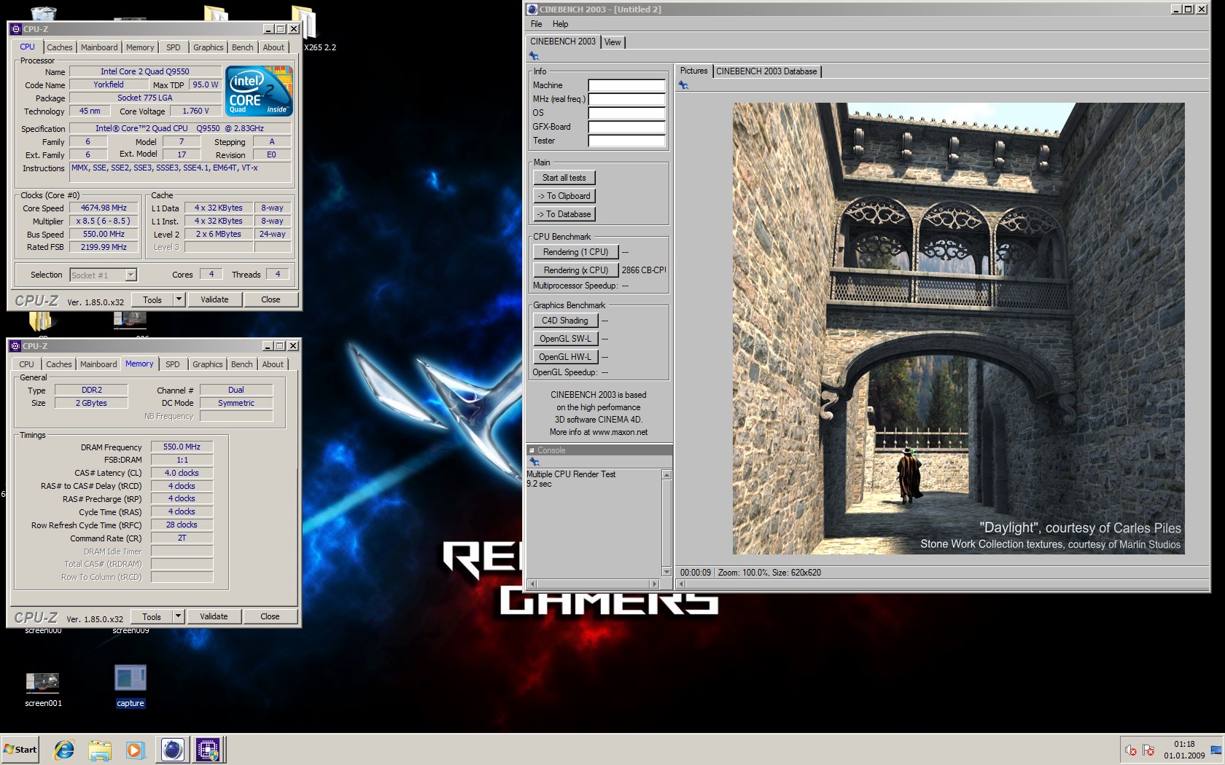Open the Help menu in CINEBENCH
Image resolution: width=1225 pixels, height=765 pixels.
[x=560, y=24]
